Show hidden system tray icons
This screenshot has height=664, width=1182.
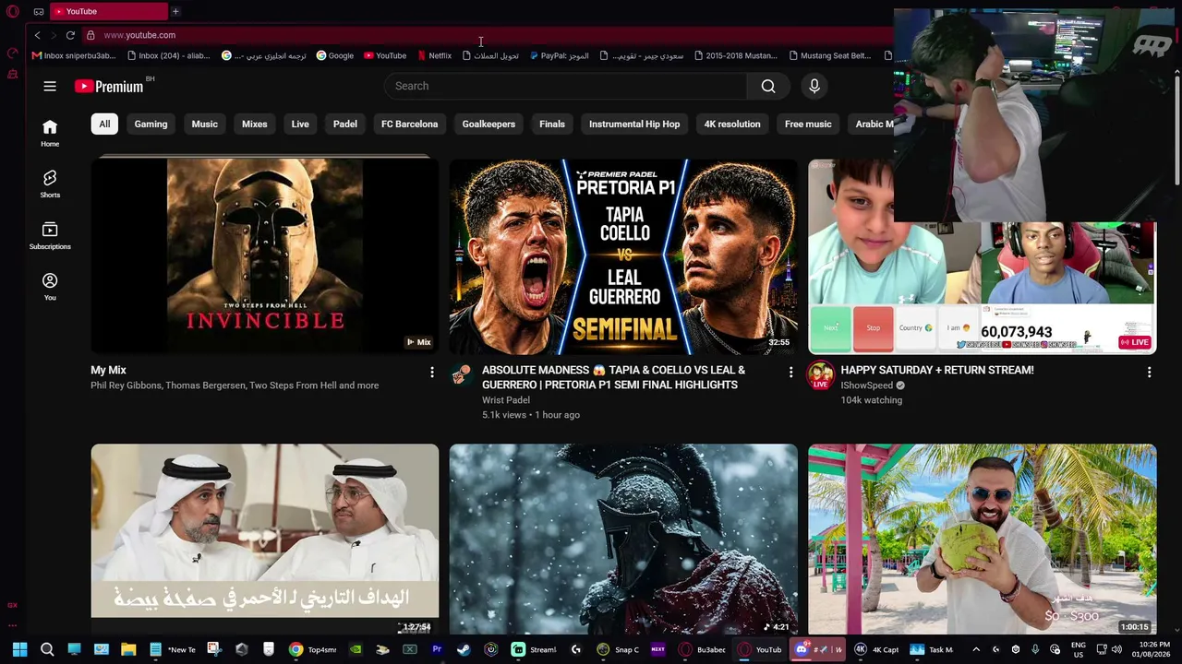(976, 649)
